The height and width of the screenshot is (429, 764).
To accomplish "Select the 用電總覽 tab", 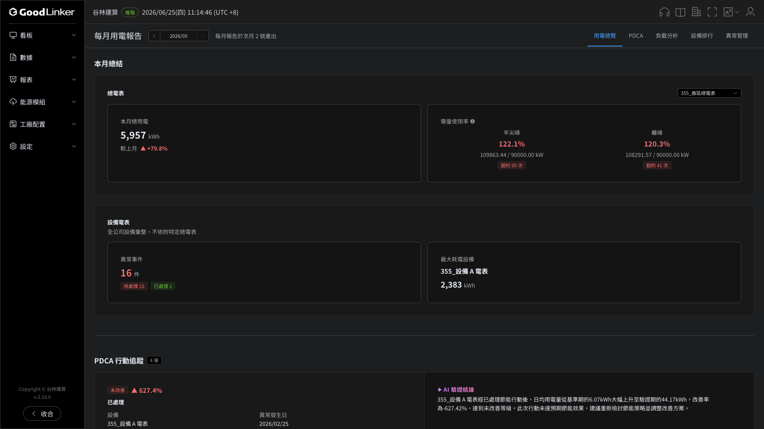I will click(x=604, y=36).
